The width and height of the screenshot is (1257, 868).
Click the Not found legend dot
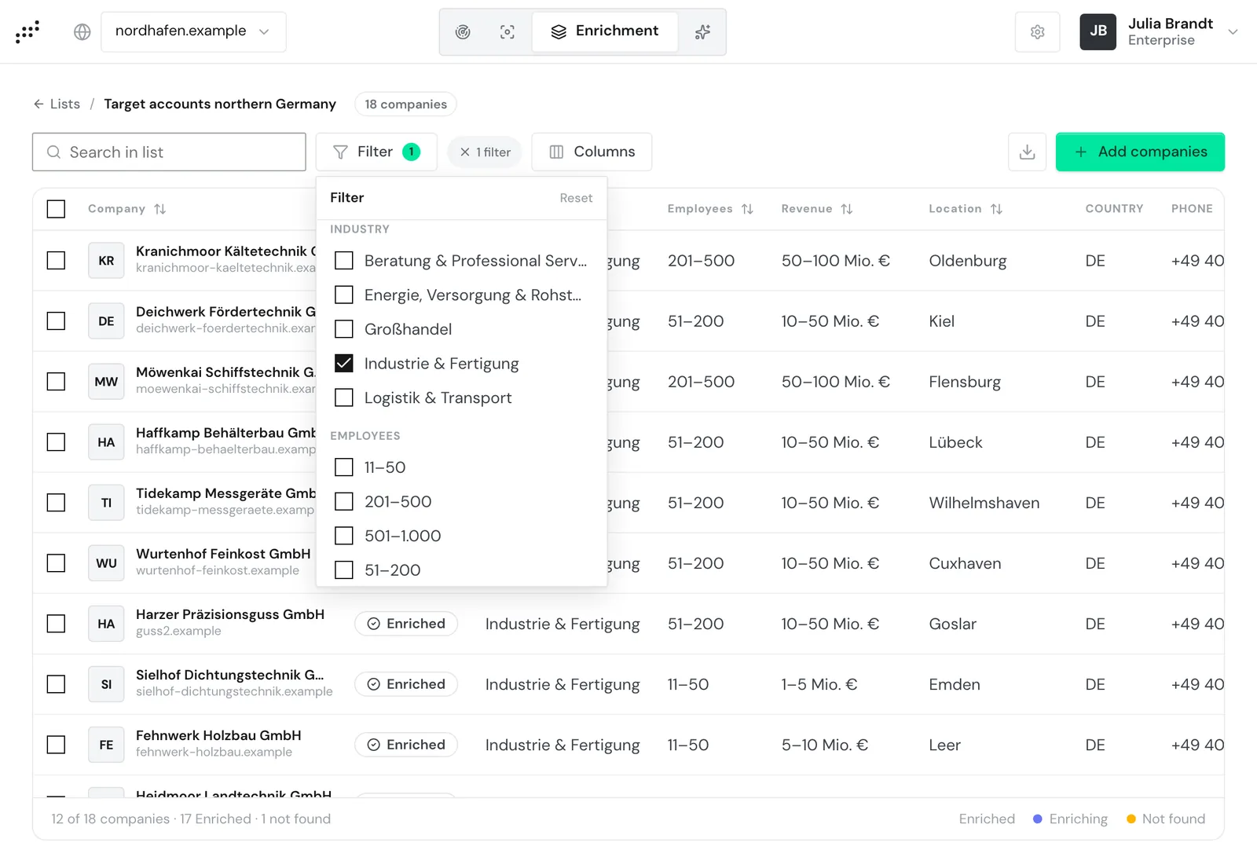1131,819
